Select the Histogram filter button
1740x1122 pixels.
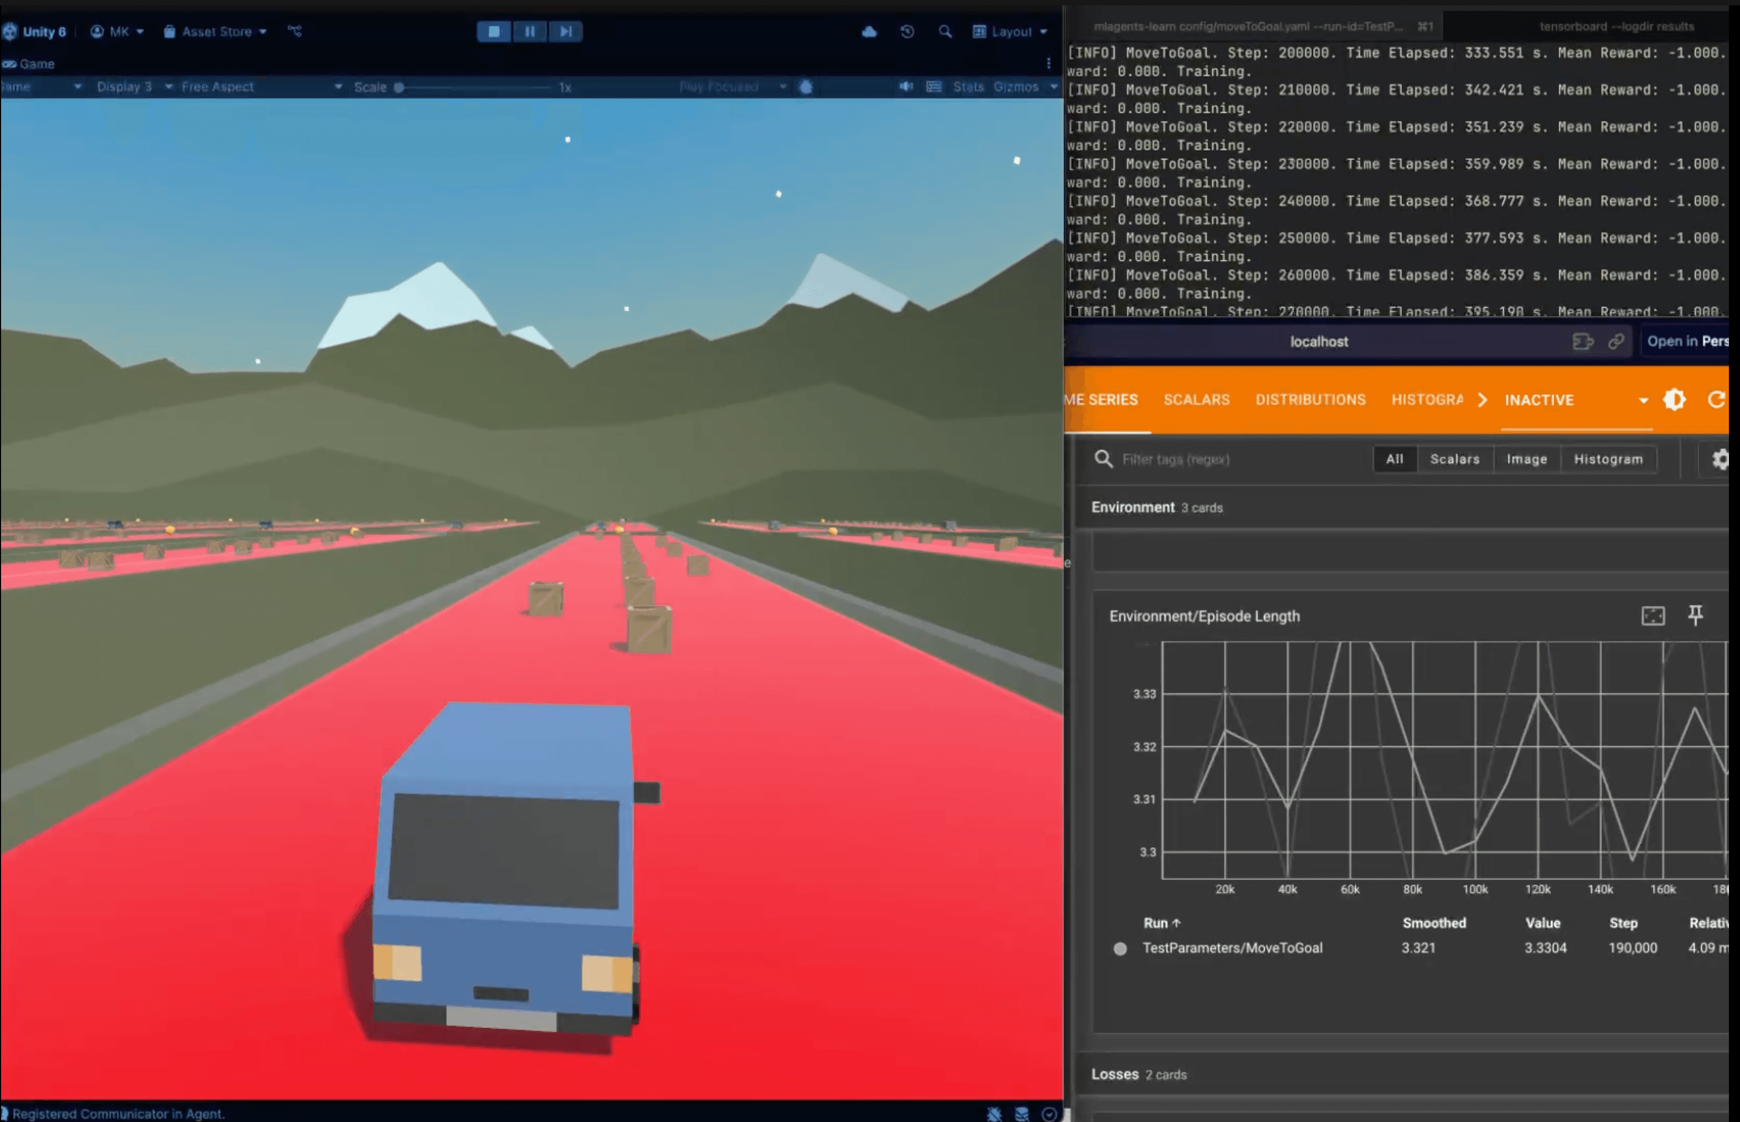(x=1607, y=459)
